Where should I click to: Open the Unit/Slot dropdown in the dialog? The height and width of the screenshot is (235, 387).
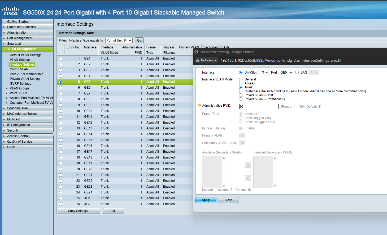(x=264, y=72)
